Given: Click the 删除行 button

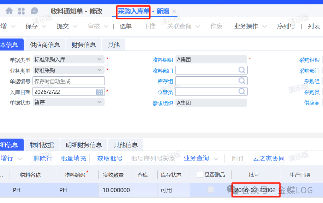Looking at the screenshot, I should (43, 158).
